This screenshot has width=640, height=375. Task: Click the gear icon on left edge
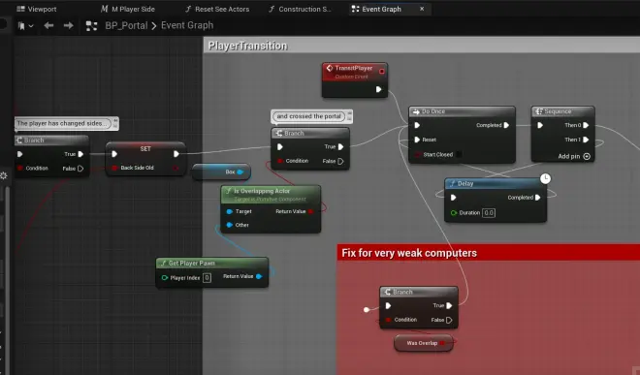pyautogui.click(x=4, y=175)
